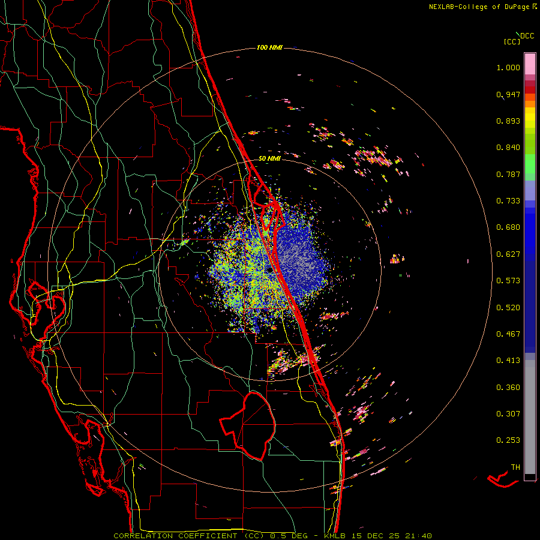Select the 1.000 scale value
Image resolution: width=540 pixels, height=540 pixels.
tap(508, 67)
